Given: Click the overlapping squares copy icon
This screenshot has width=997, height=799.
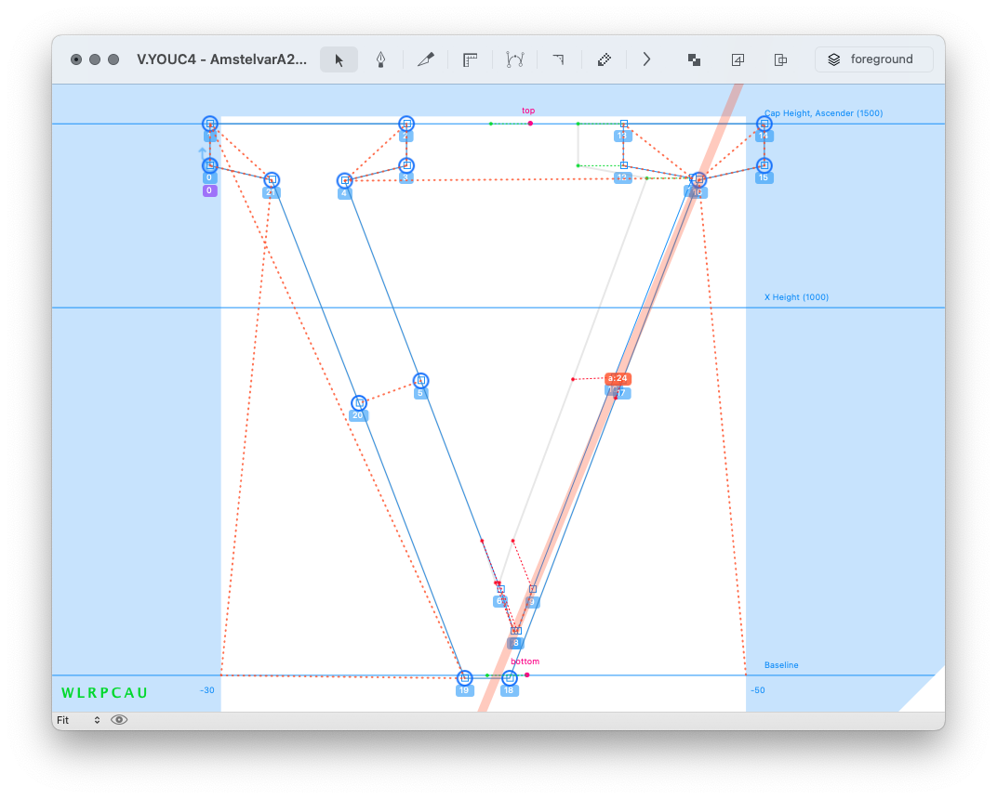Looking at the screenshot, I should click(781, 59).
